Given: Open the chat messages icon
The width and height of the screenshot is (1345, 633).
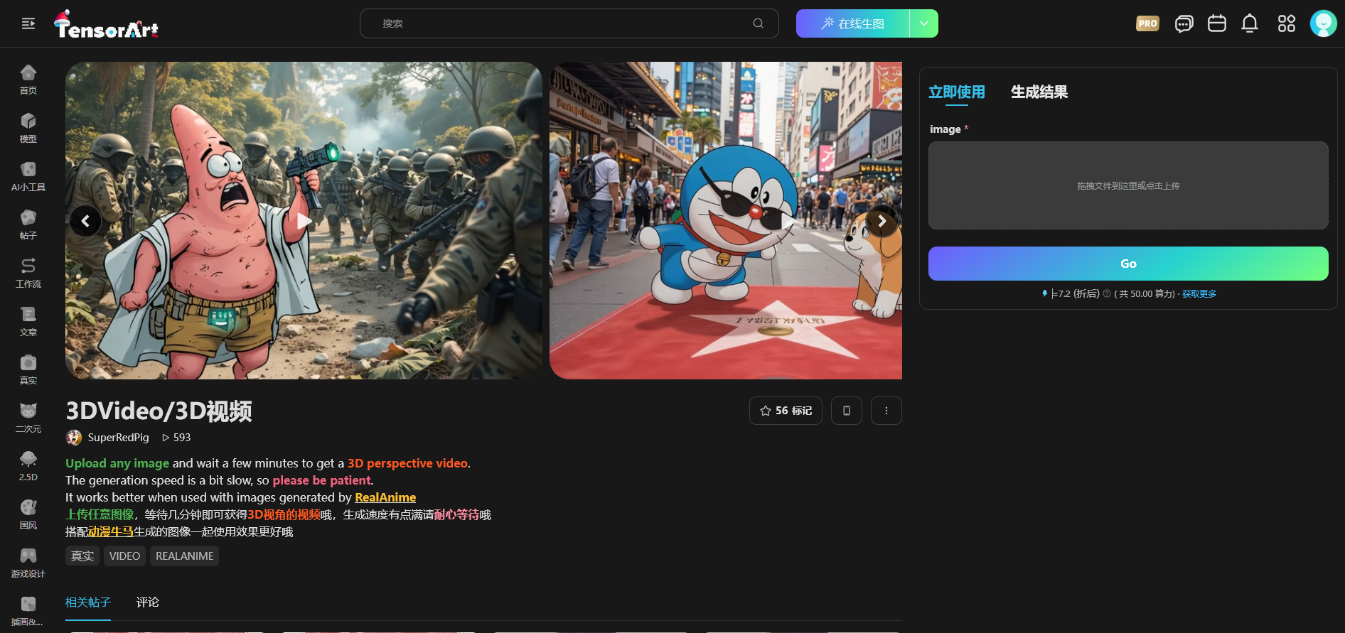Looking at the screenshot, I should [1184, 23].
